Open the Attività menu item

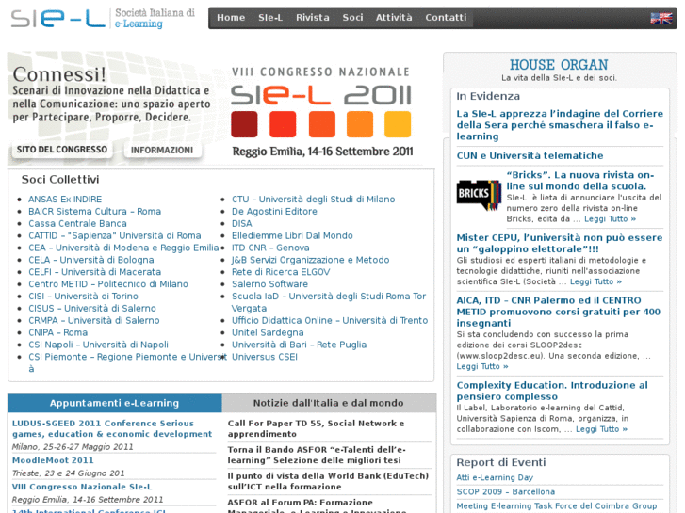click(394, 18)
